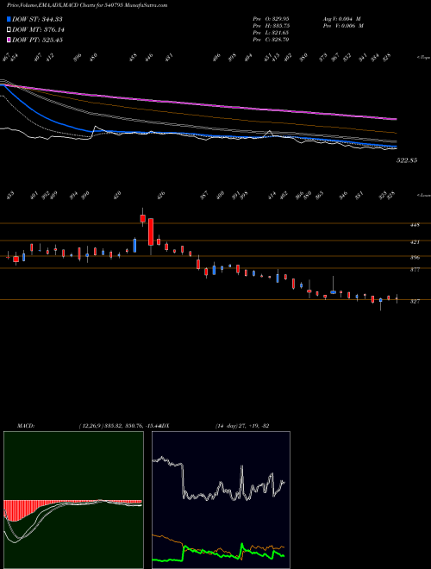
Task: Click the 'Pre H: 335.75' value
Action: click(271, 26)
